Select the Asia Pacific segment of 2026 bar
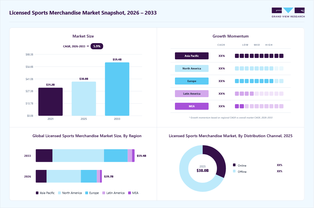Viewport: 314px width, 208px height. 41,176
